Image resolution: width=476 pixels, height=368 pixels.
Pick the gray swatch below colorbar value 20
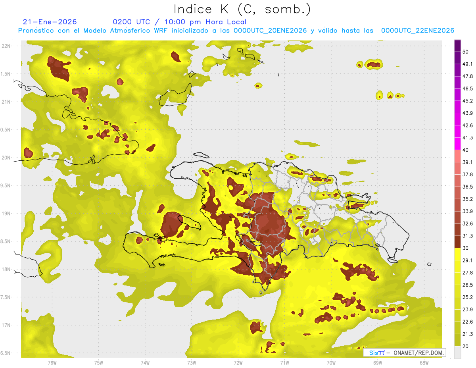tap(457, 353)
